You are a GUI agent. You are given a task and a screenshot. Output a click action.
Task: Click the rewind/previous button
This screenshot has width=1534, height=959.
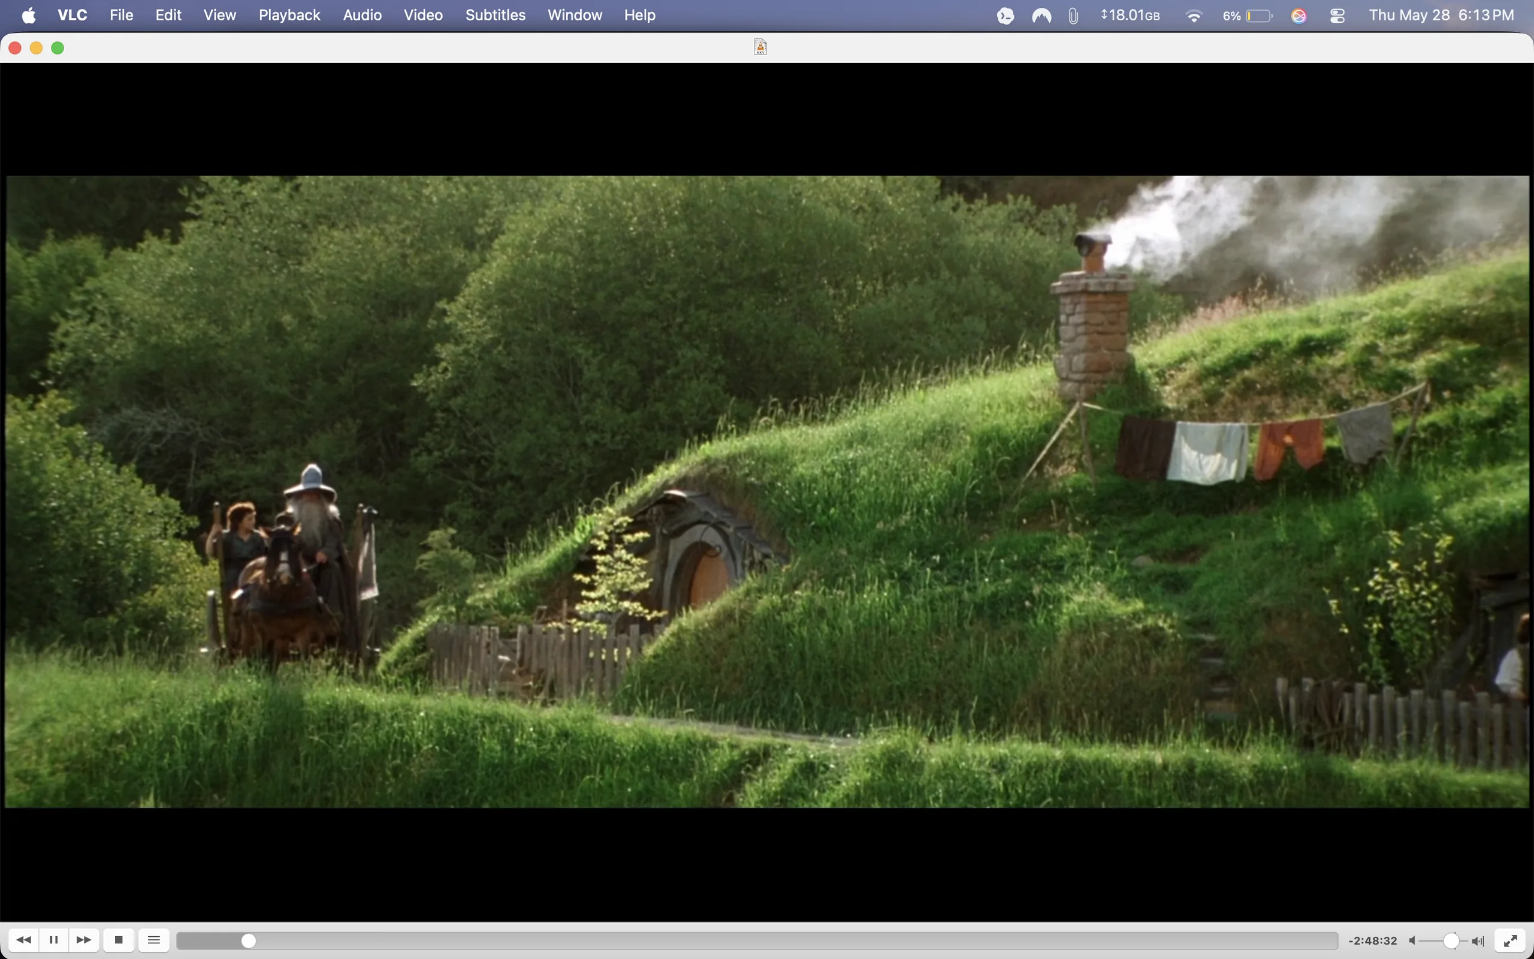23,940
